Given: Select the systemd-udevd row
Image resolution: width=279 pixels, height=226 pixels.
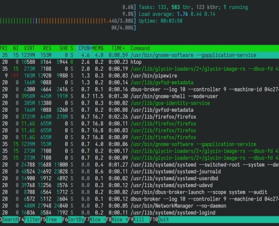Looking at the screenshot, I should [x=139, y=185].
